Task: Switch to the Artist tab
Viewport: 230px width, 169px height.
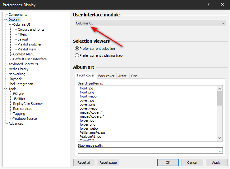Action: point(122,76)
